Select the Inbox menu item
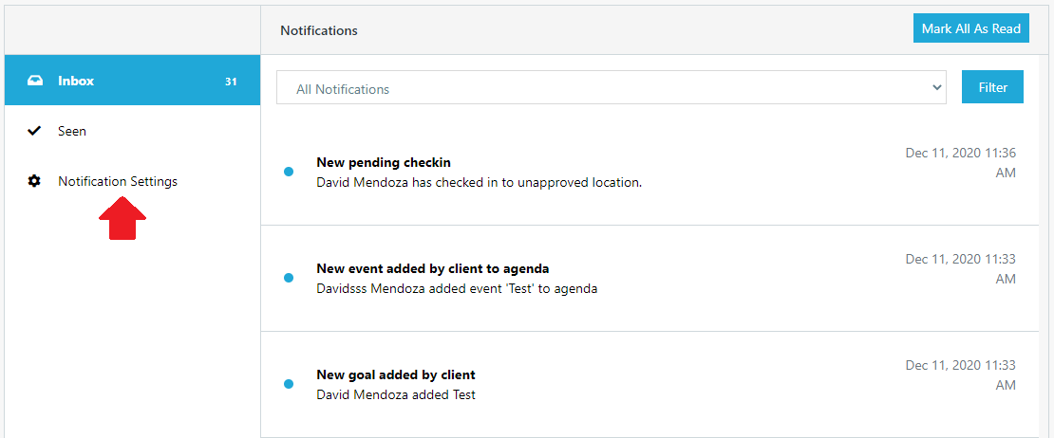The height and width of the screenshot is (438, 1054). [x=76, y=81]
